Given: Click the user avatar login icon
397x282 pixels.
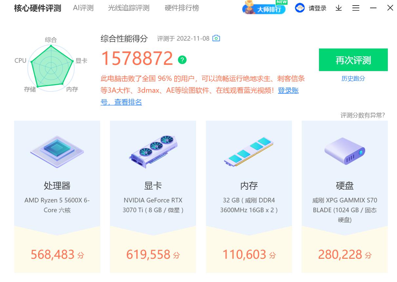Looking at the screenshot, I should (x=300, y=8).
